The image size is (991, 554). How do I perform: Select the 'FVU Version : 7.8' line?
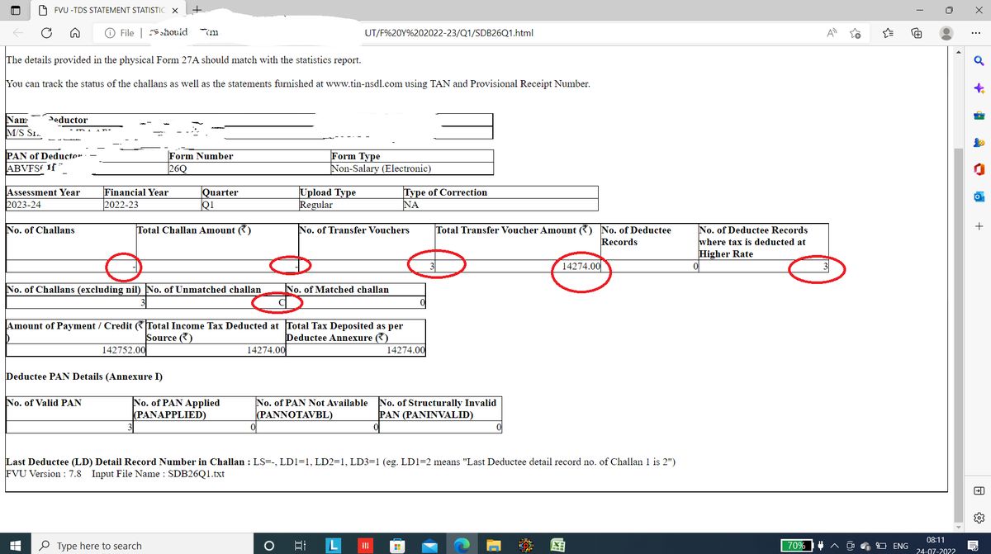(x=115, y=474)
